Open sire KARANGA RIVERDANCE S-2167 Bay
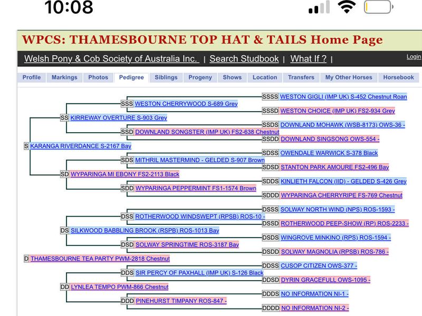This screenshot has width=422, height=316. click(x=80, y=146)
